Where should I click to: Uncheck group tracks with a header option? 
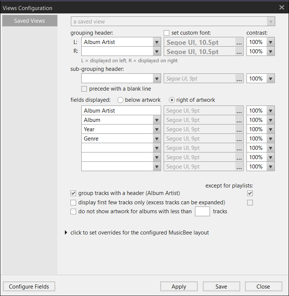73,193
